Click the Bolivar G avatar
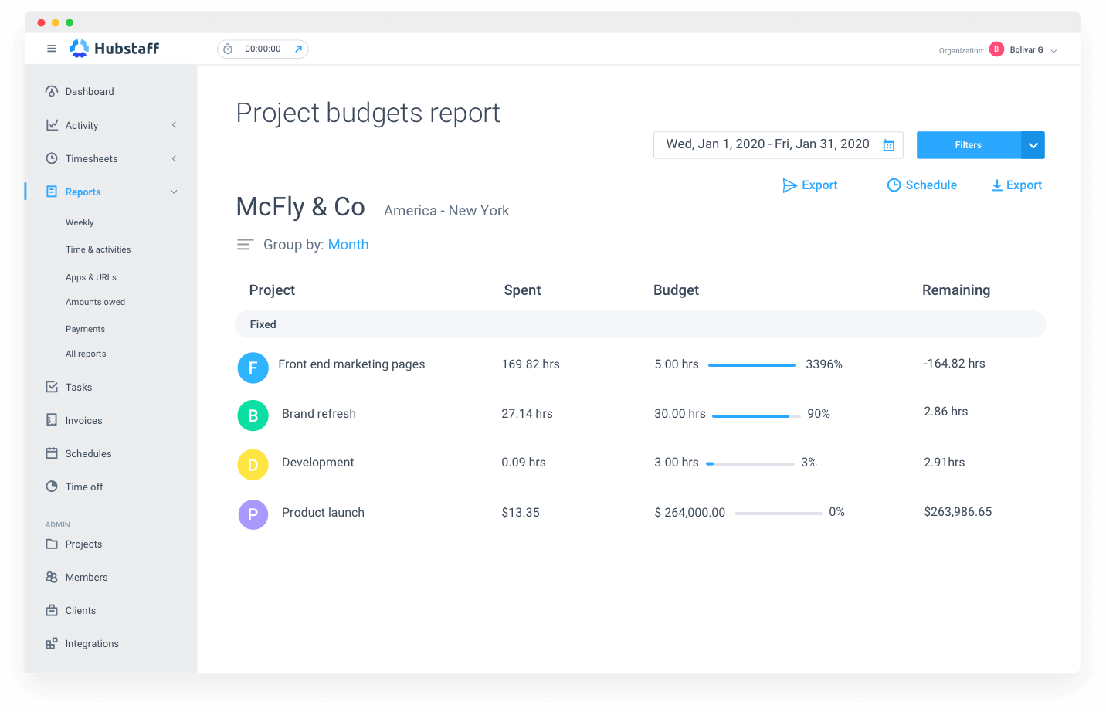This screenshot has height=712, width=1106. 996,49
